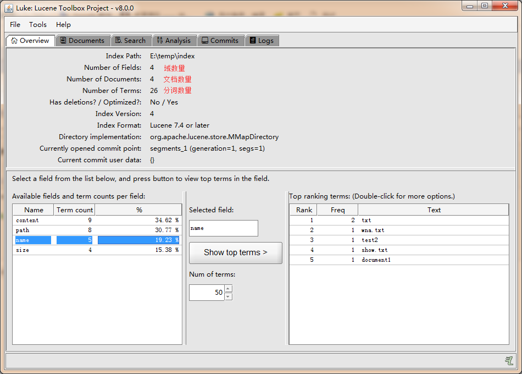
Task: Minimize the Luke window
Action: (x=470, y=6)
